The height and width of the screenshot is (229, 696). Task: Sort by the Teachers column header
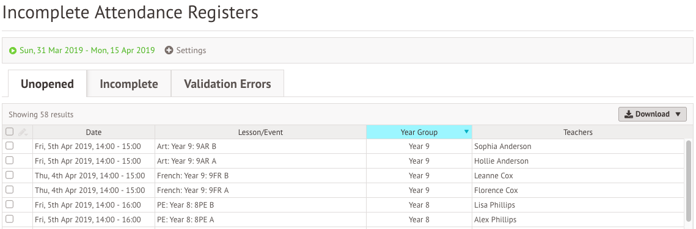click(578, 133)
